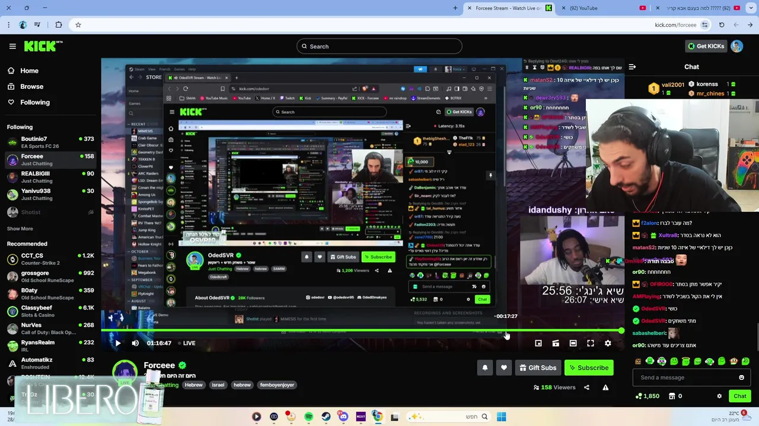
Task: Open the browser extensions puzzle icon
Action: tap(58, 25)
